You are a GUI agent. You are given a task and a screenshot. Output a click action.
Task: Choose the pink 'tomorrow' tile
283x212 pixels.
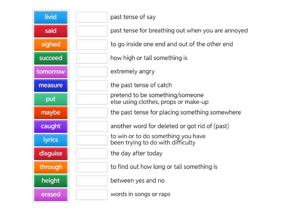pos(51,72)
